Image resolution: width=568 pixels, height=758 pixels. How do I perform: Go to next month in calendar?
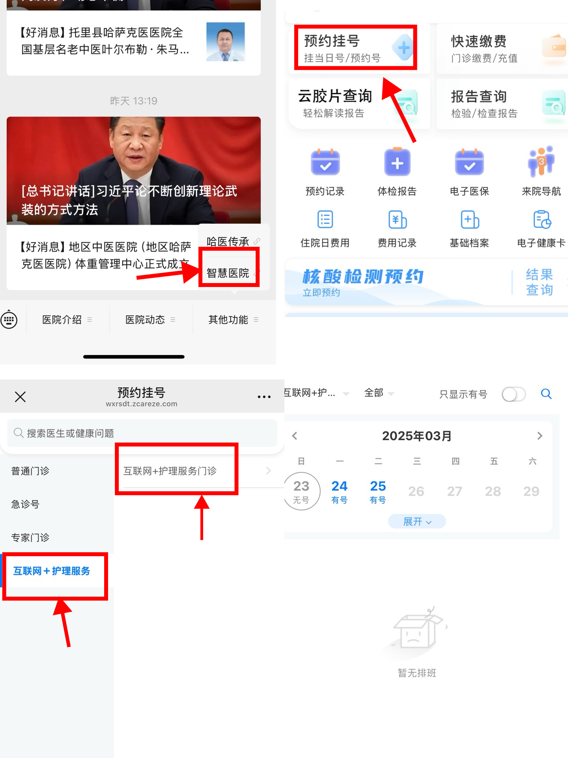click(x=540, y=436)
